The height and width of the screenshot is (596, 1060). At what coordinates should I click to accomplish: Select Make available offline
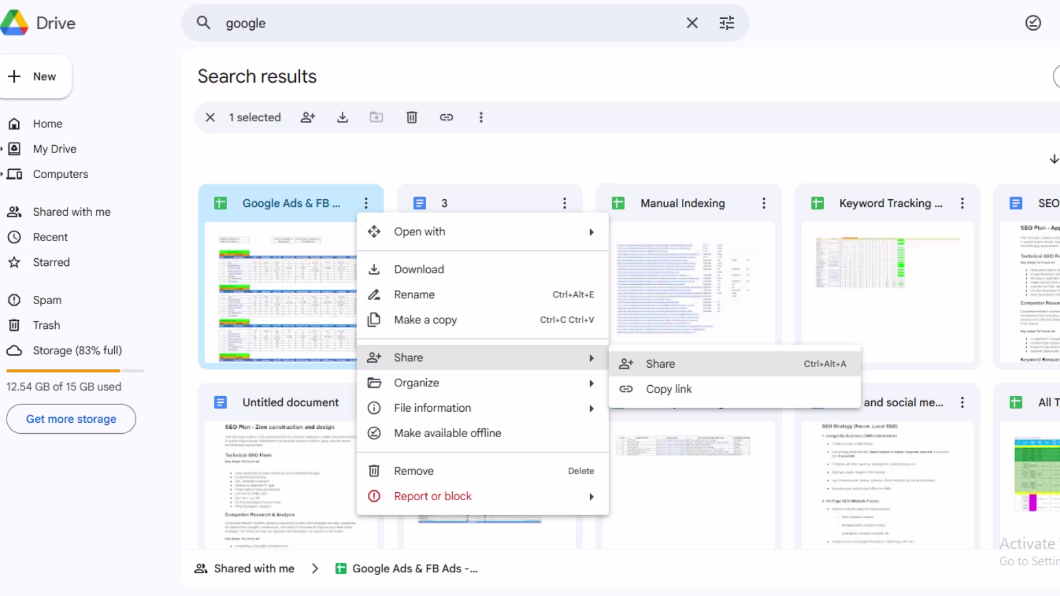[x=483, y=433]
